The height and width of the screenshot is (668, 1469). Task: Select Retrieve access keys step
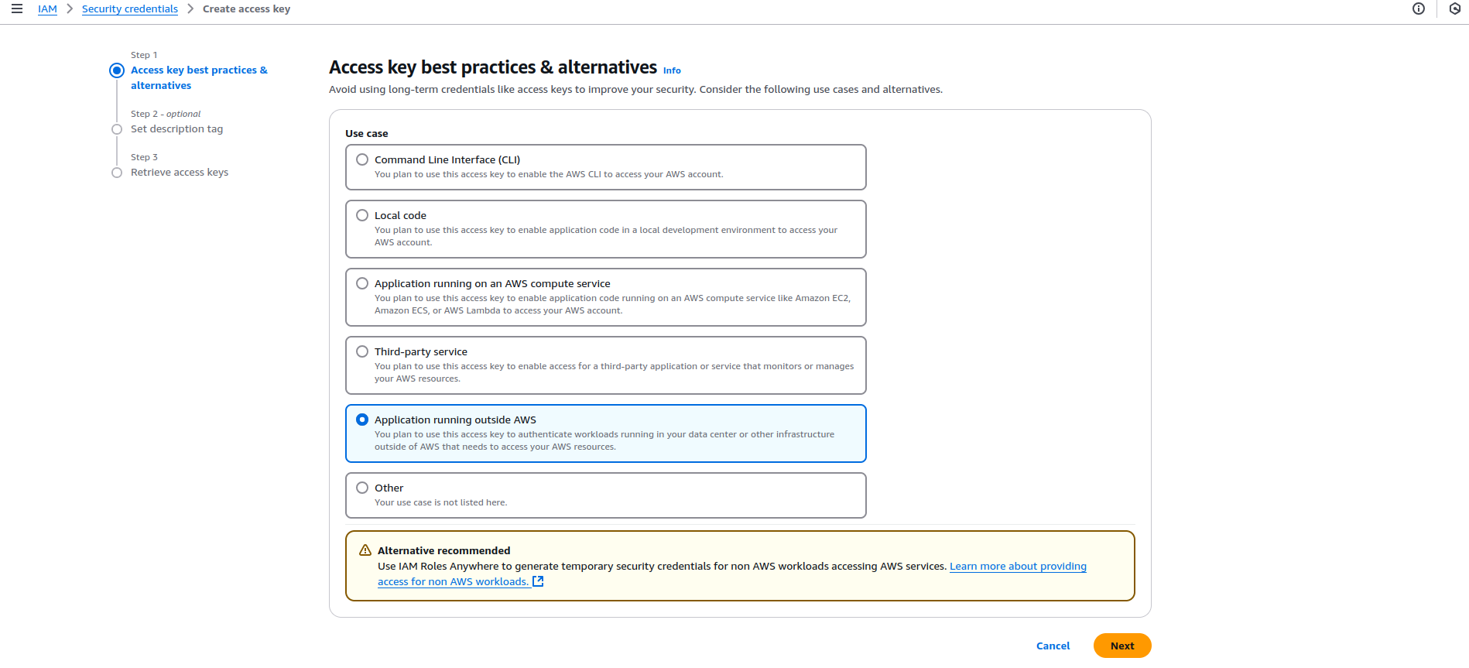180,173
